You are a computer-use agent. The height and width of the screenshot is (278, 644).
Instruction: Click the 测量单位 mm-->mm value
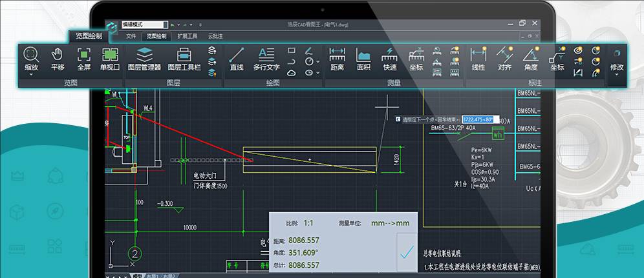(390, 223)
